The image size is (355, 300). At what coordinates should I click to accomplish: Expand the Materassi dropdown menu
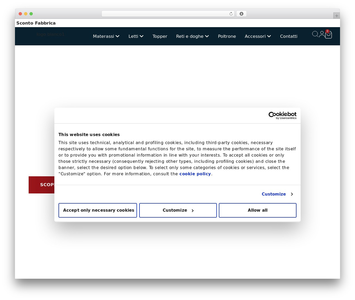click(x=106, y=36)
